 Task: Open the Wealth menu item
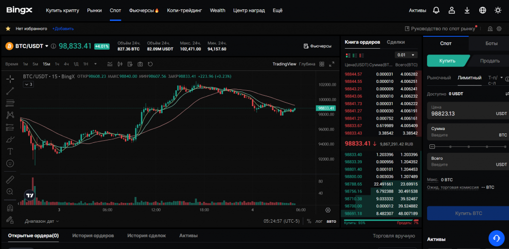point(218,10)
